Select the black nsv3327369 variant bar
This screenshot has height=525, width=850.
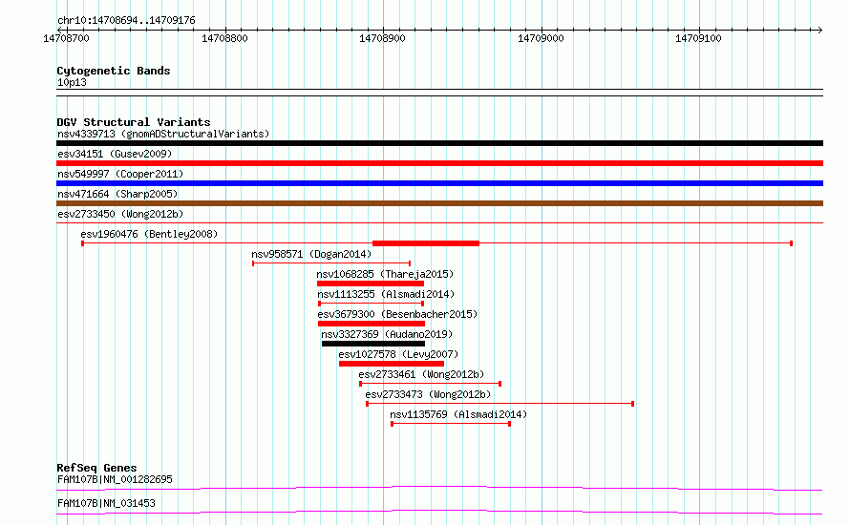point(373,344)
